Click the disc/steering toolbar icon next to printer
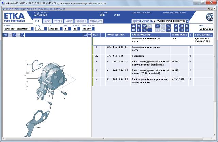Image resolution: width=218 pixels, height=142 pixels. [139, 26]
